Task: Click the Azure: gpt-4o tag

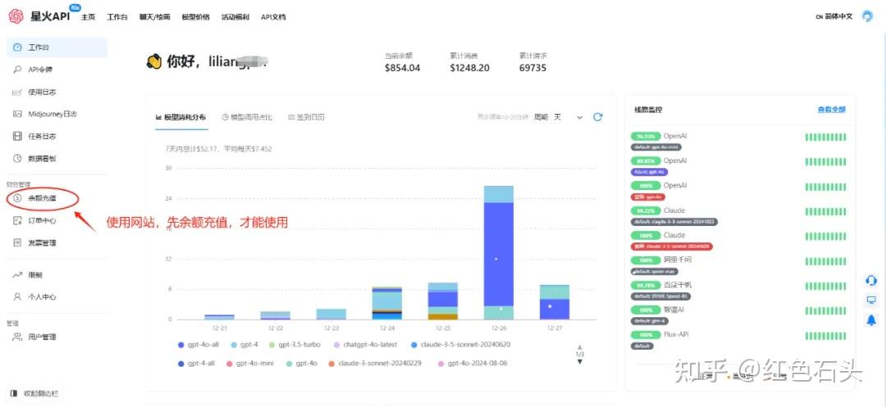Action: [x=650, y=172]
